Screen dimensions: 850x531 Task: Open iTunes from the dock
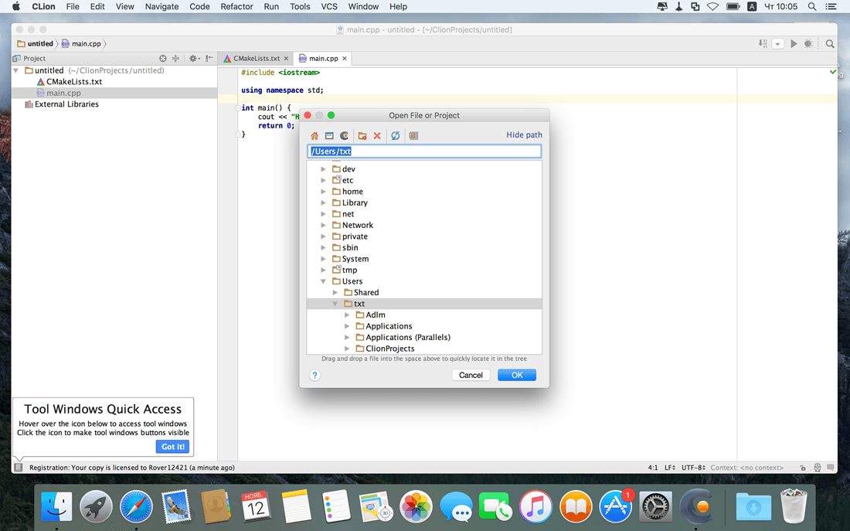pyautogui.click(x=535, y=507)
